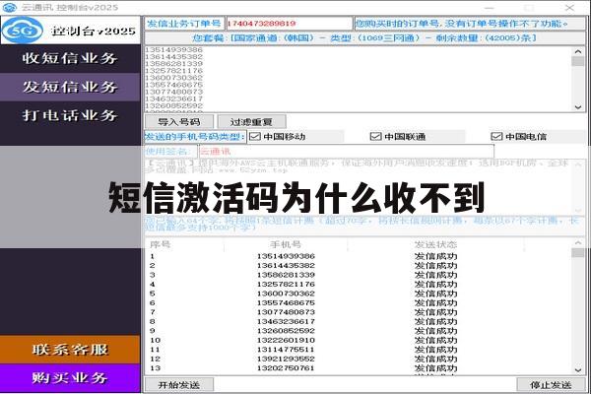
Task: Select table row with 13463236617
Action: (x=359, y=322)
